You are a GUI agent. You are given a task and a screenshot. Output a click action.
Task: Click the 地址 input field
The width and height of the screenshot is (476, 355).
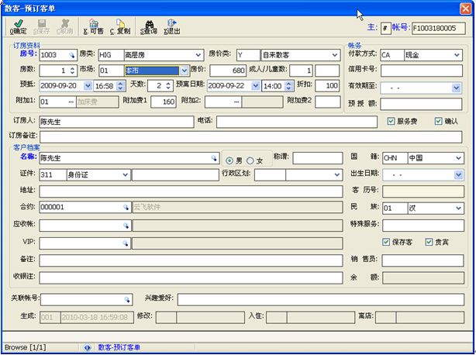coord(191,191)
